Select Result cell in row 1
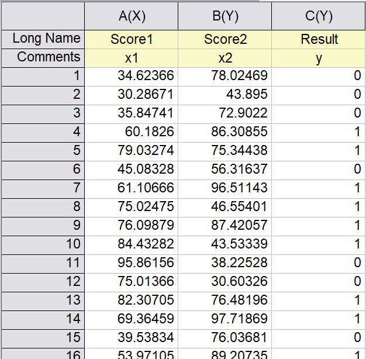 point(319,77)
